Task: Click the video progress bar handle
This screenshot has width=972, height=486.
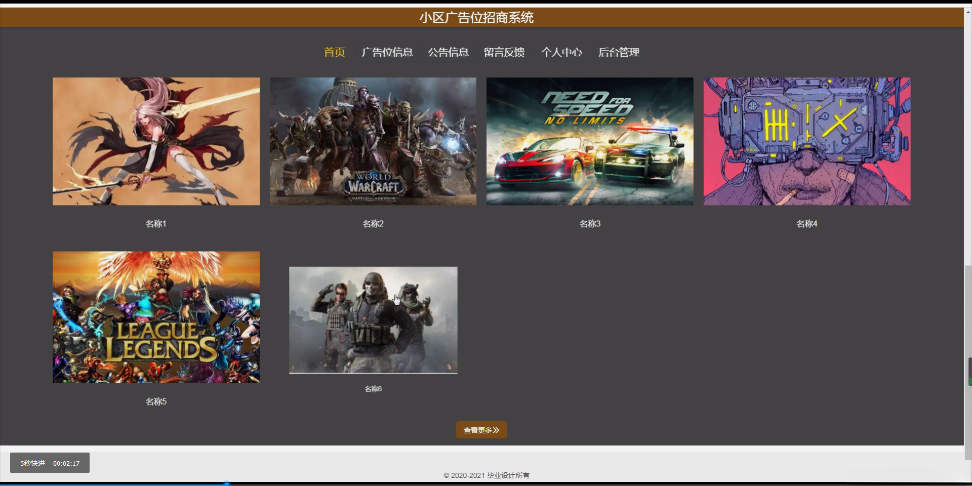Action: (x=227, y=484)
